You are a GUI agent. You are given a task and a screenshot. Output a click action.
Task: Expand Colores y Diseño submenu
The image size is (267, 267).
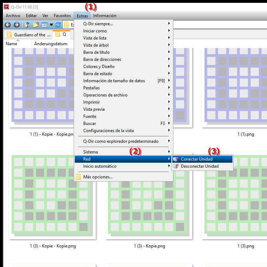click(124, 67)
